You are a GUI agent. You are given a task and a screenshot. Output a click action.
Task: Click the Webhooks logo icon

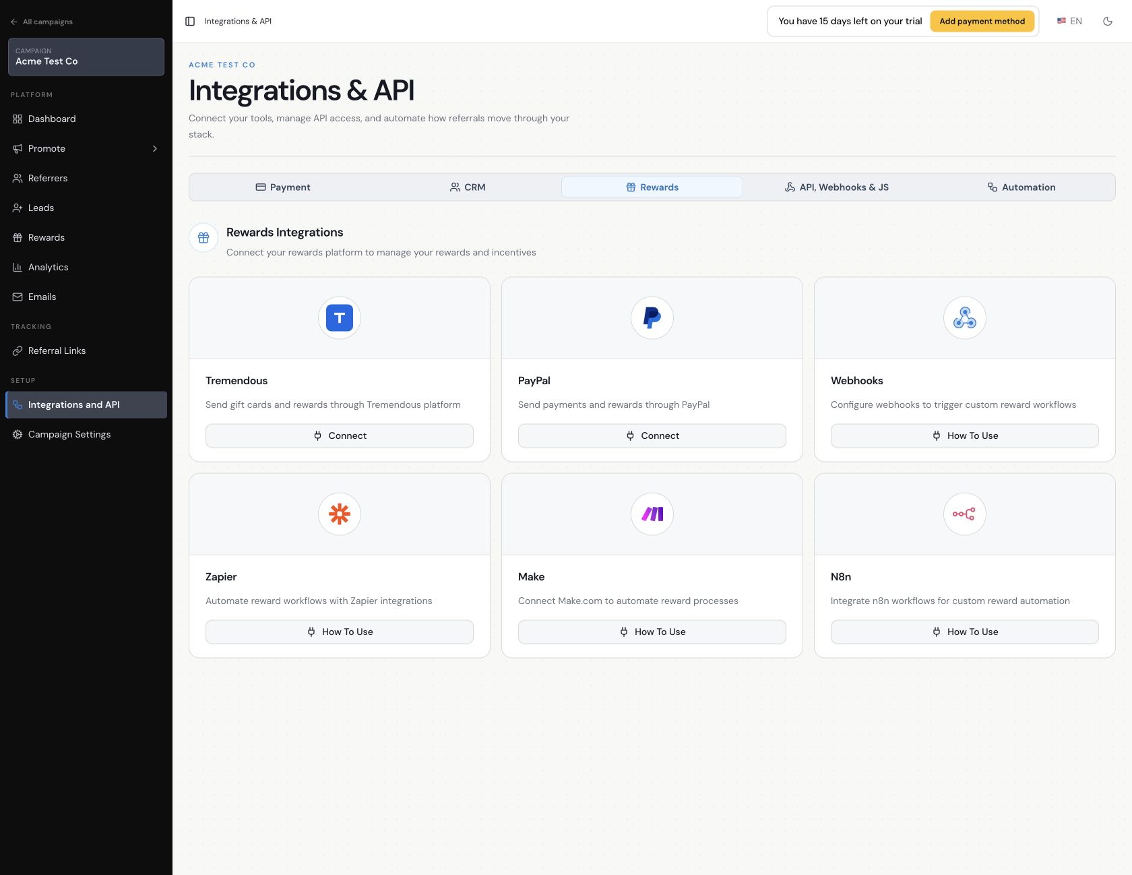click(965, 318)
